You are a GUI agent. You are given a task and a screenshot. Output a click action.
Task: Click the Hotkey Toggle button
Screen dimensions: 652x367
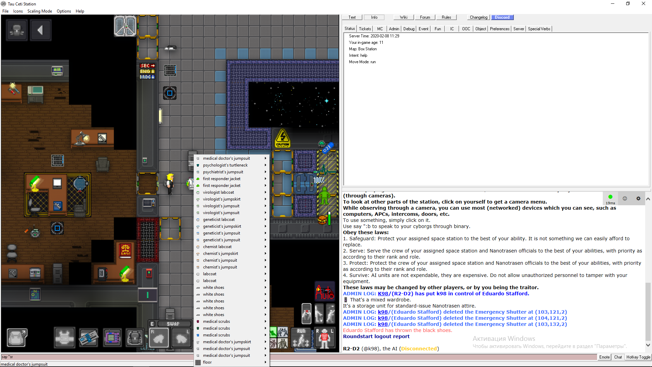pos(638,357)
